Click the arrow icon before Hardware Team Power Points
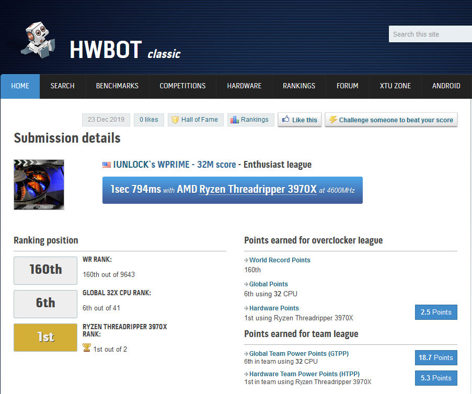This screenshot has width=472, height=394. click(x=246, y=374)
